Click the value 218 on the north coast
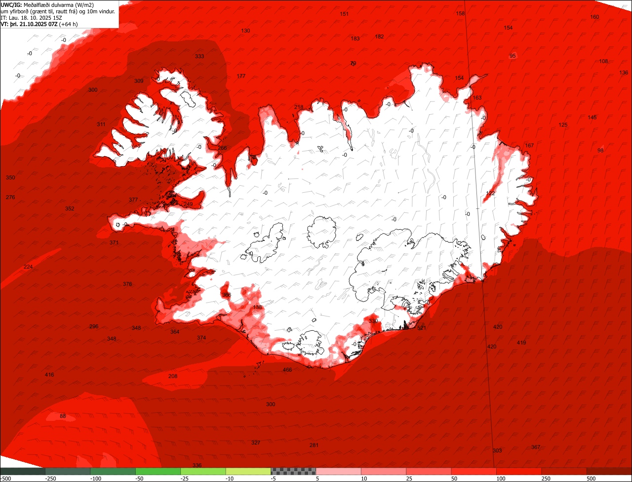 point(299,107)
